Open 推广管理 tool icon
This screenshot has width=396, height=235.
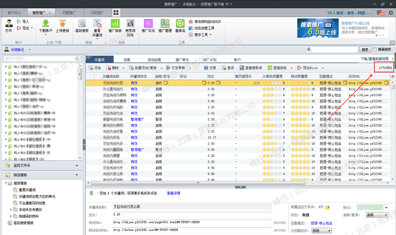tap(165, 23)
